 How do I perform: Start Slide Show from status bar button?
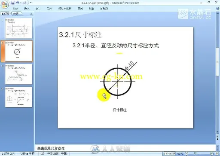pos(173,154)
